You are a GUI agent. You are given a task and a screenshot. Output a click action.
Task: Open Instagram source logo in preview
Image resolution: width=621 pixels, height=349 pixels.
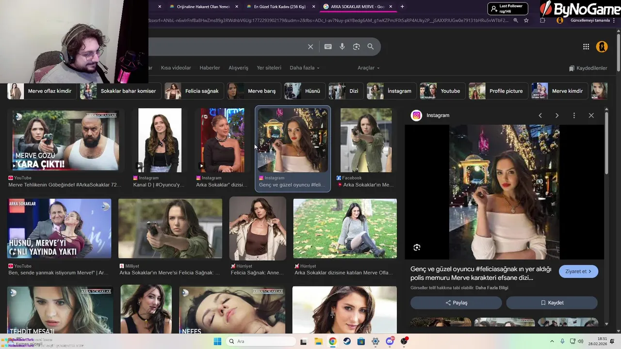click(416, 115)
